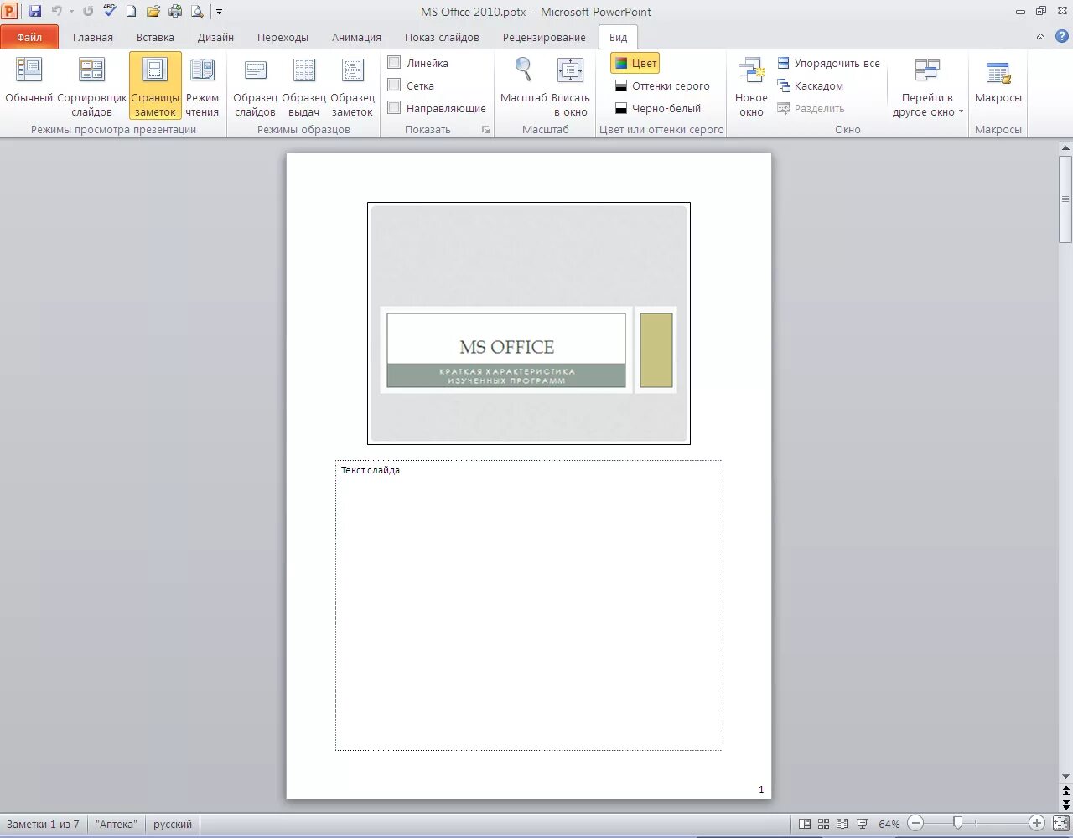The image size is (1073, 838).
Task: Create a new presentation with blank page icon
Action: (x=132, y=12)
